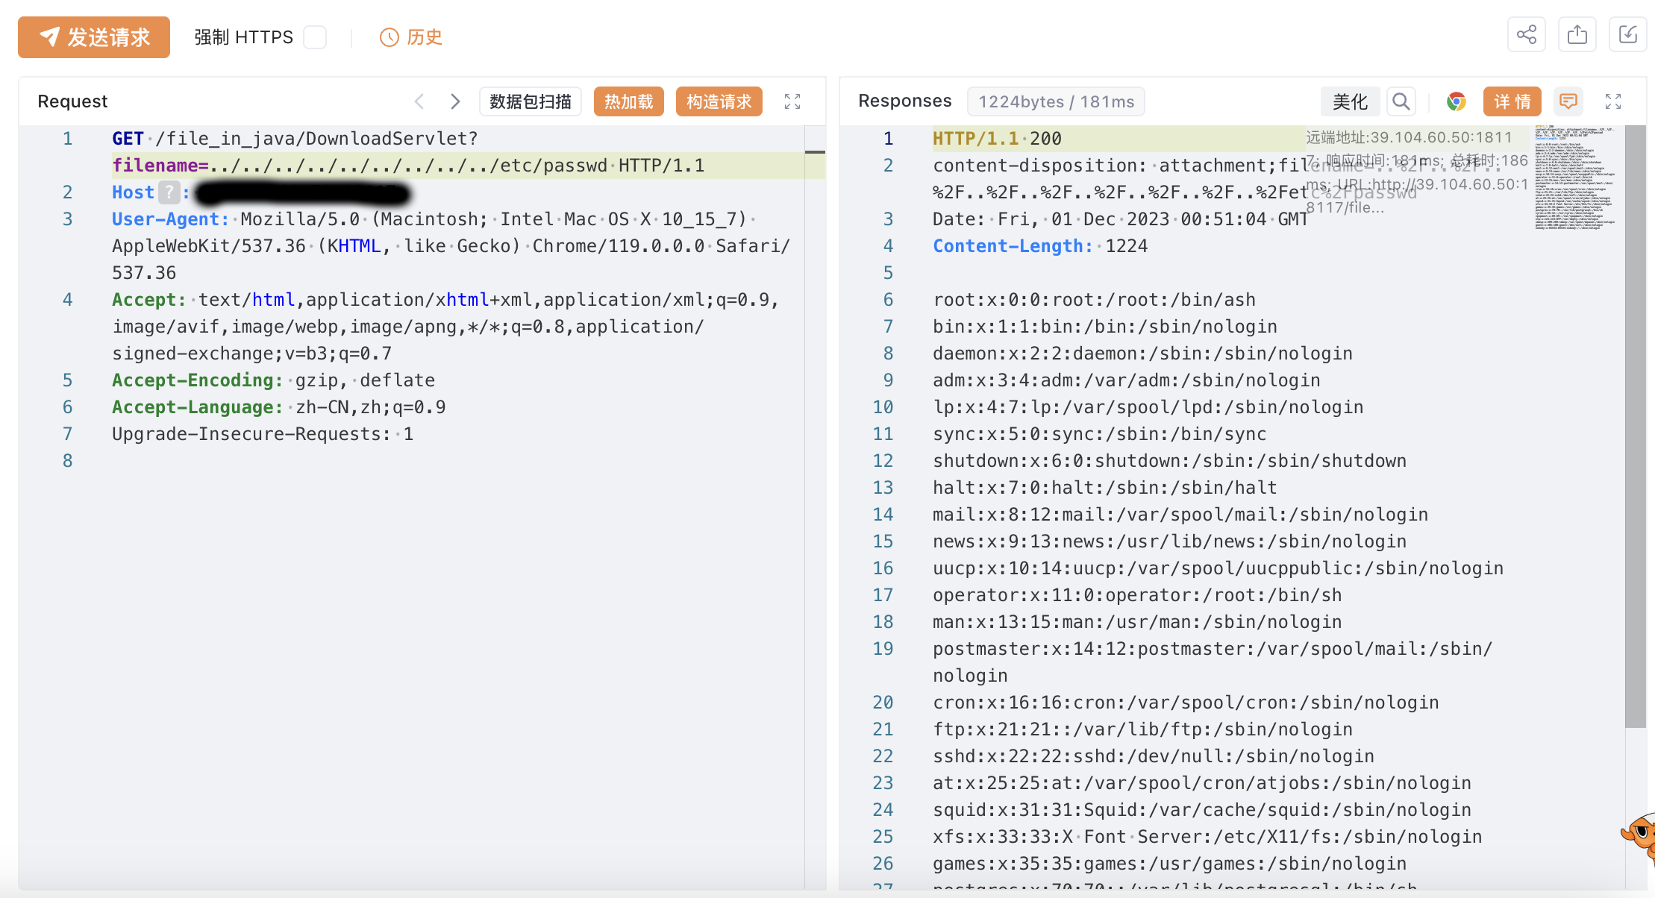Open the 详情 details button
This screenshot has width=1655, height=898.
click(x=1512, y=101)
